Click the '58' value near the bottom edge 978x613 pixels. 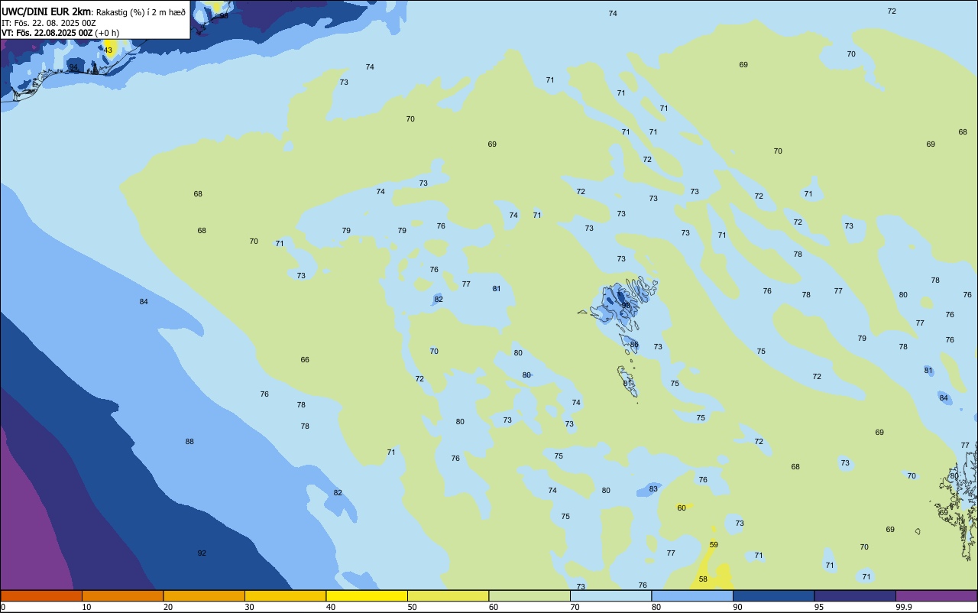coord(703,579)
